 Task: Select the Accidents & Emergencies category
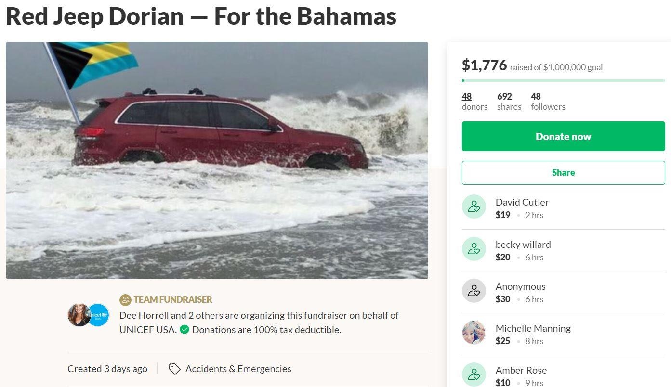tap(238, 369)
